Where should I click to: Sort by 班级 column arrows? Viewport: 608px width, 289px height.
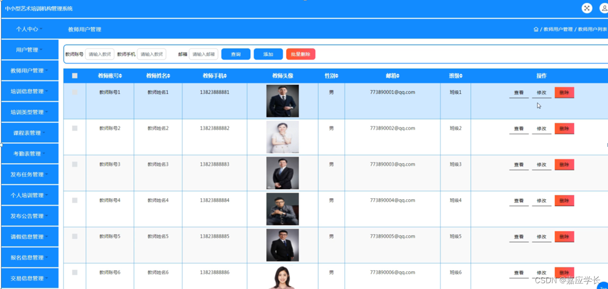(x=461, y=76)
